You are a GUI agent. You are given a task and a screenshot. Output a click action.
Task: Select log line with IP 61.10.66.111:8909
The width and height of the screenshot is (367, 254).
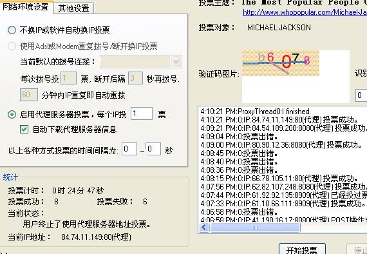[283, 203]
